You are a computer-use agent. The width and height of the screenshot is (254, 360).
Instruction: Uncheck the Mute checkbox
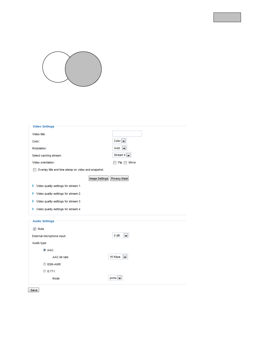[35, 229]
